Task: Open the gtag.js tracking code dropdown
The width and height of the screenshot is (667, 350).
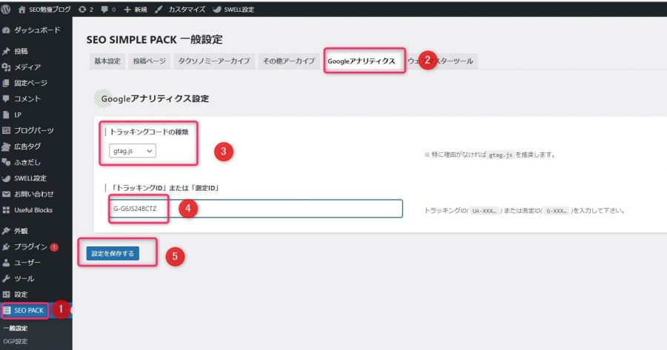Action: [133, 151]
